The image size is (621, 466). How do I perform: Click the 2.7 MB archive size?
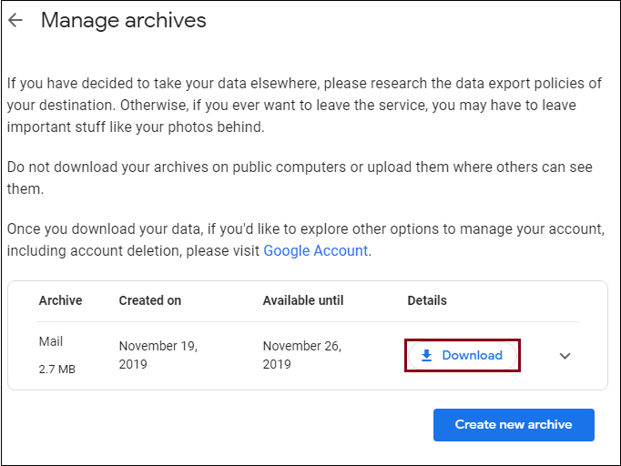[57, 370]
